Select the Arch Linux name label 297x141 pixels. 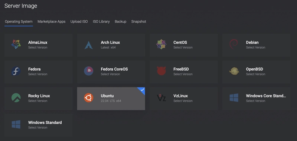110,42
